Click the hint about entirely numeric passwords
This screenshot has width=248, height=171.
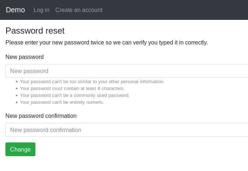[62, 102]
